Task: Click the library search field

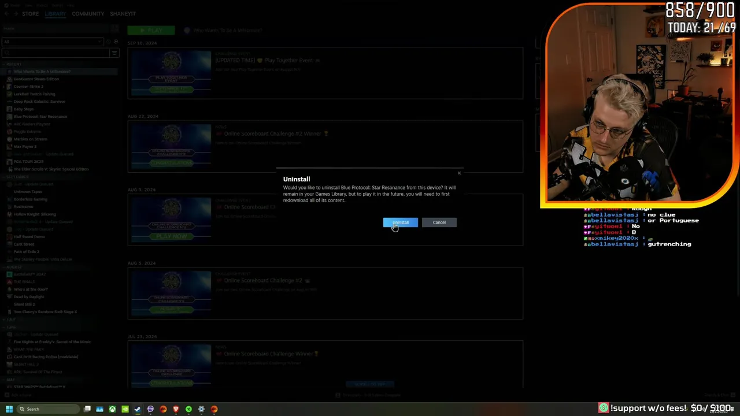Action: 55,53
